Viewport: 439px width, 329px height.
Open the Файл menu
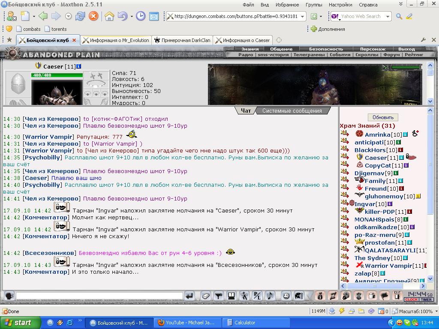[x=248, y=5]
